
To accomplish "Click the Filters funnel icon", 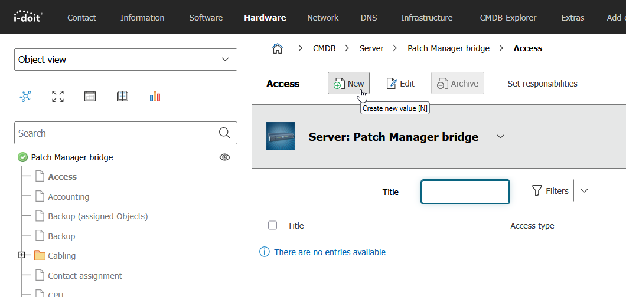I will tap(537, 191).
